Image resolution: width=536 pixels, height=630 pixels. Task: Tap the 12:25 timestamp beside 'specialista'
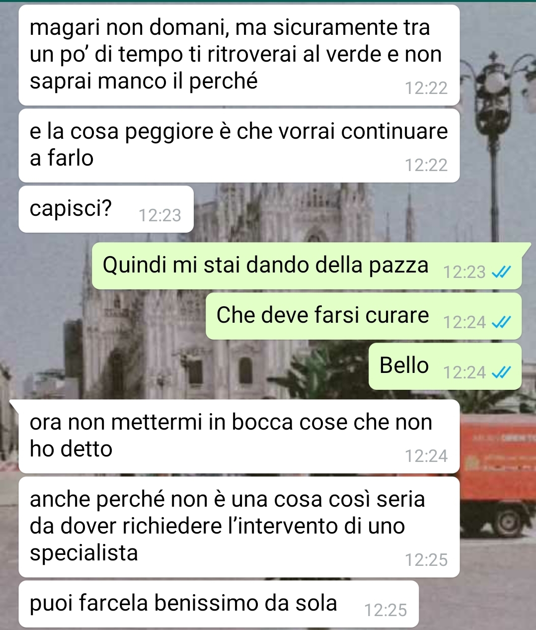coord(426,560)
